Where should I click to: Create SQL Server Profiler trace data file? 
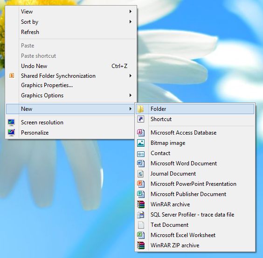pyautogui.click(x=195, y=215)
